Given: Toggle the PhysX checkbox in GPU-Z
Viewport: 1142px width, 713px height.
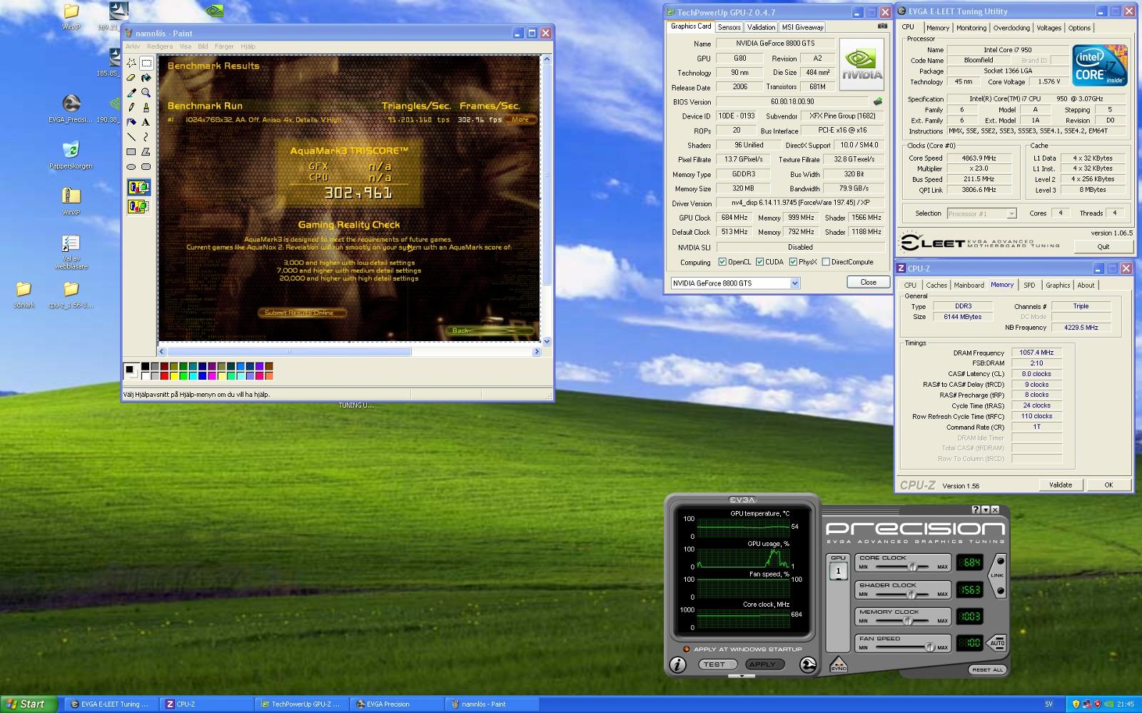Looking at the screenshot, I should pyautogui.click(x=793, y=262).
